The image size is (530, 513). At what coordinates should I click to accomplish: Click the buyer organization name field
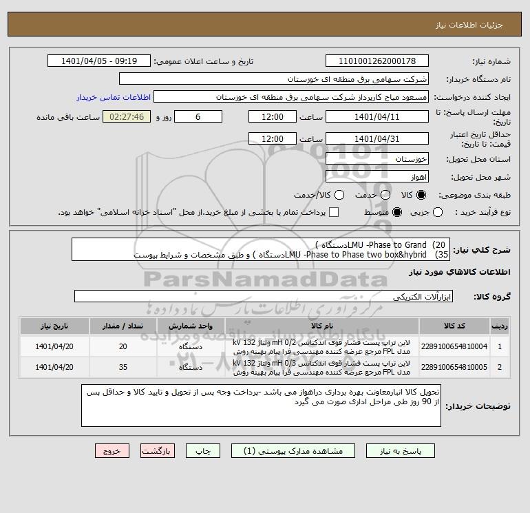tap(274, 78)
